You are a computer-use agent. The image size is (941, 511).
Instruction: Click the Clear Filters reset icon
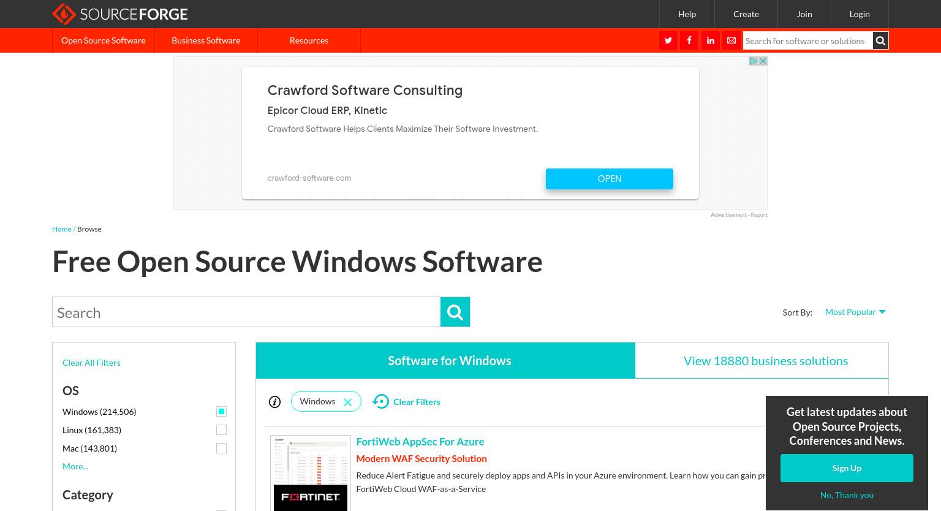pos(381,401)
